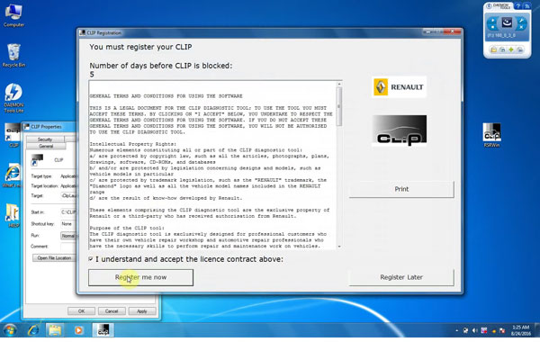Click the DAEMON Tools gadget RSS feed button
The height and width of the screenshot is (342, 540).
tap(527, 6)
